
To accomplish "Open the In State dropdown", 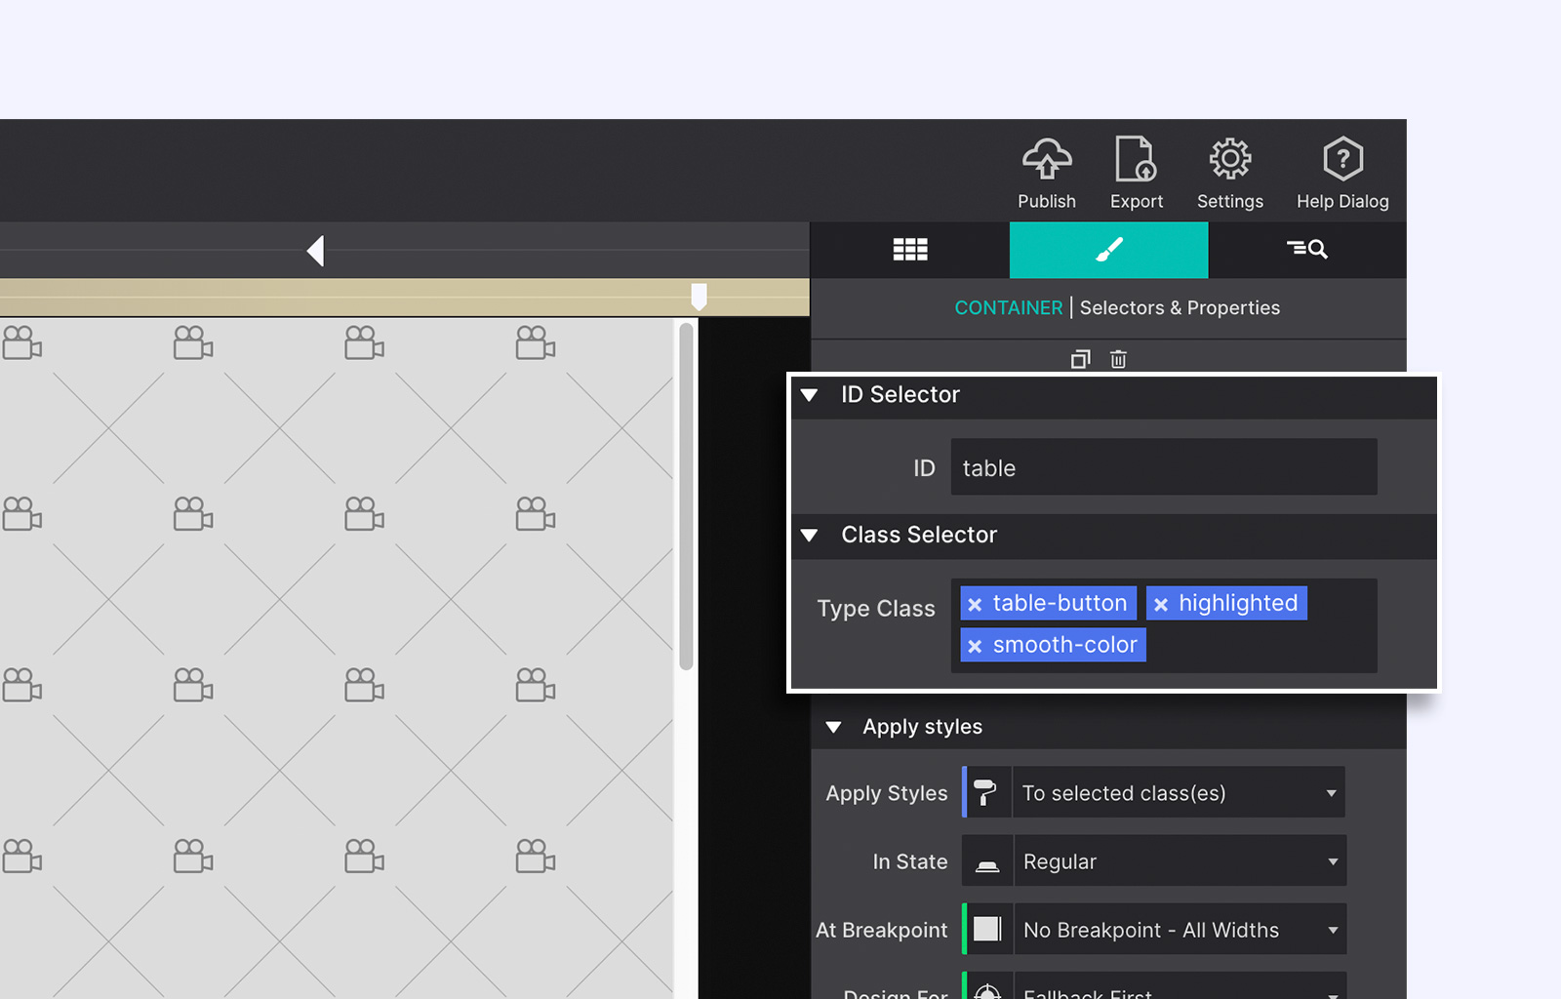I will 1179,861.
